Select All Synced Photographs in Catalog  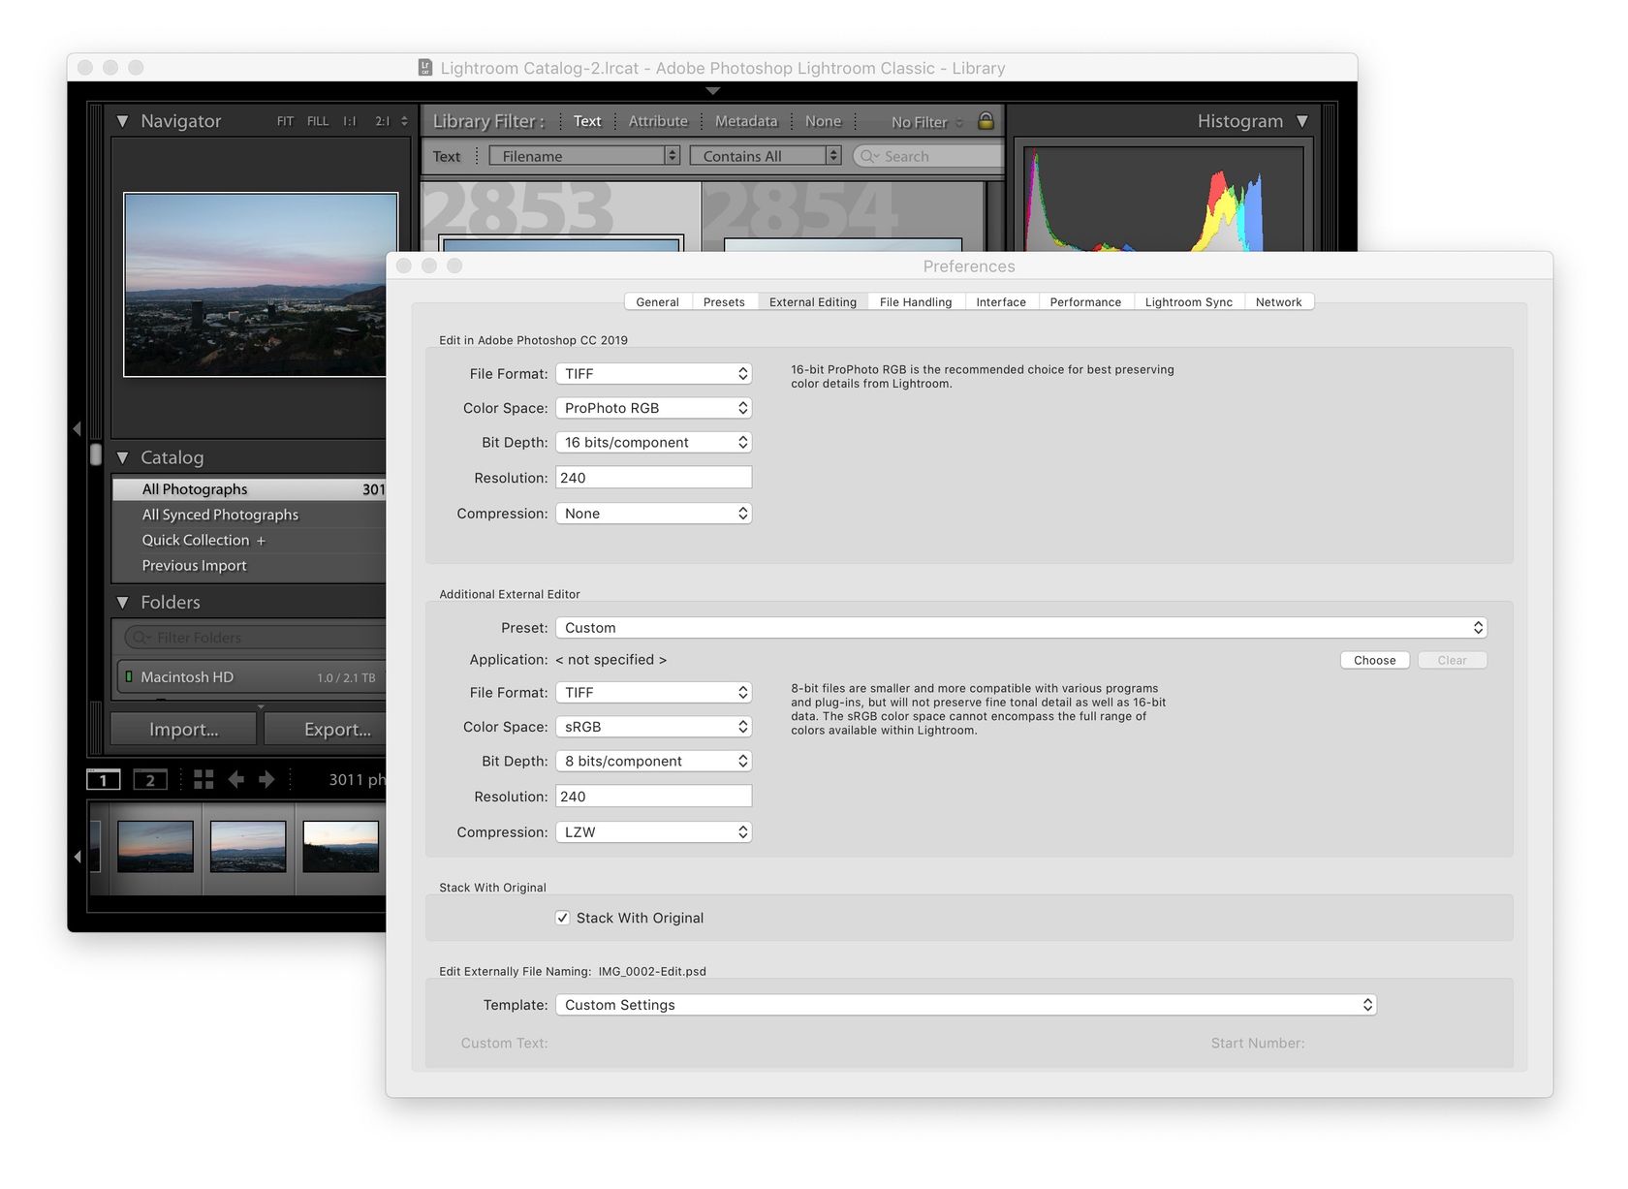[249, 515]
